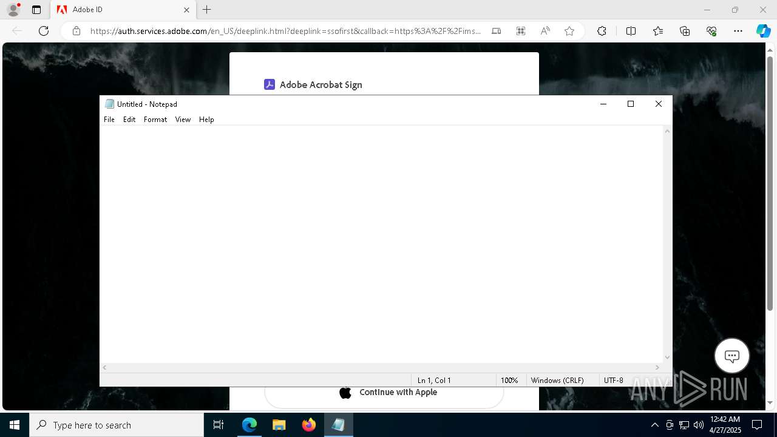Click Notepad vertical scrollbar up arrow

[x=668, y=131]
